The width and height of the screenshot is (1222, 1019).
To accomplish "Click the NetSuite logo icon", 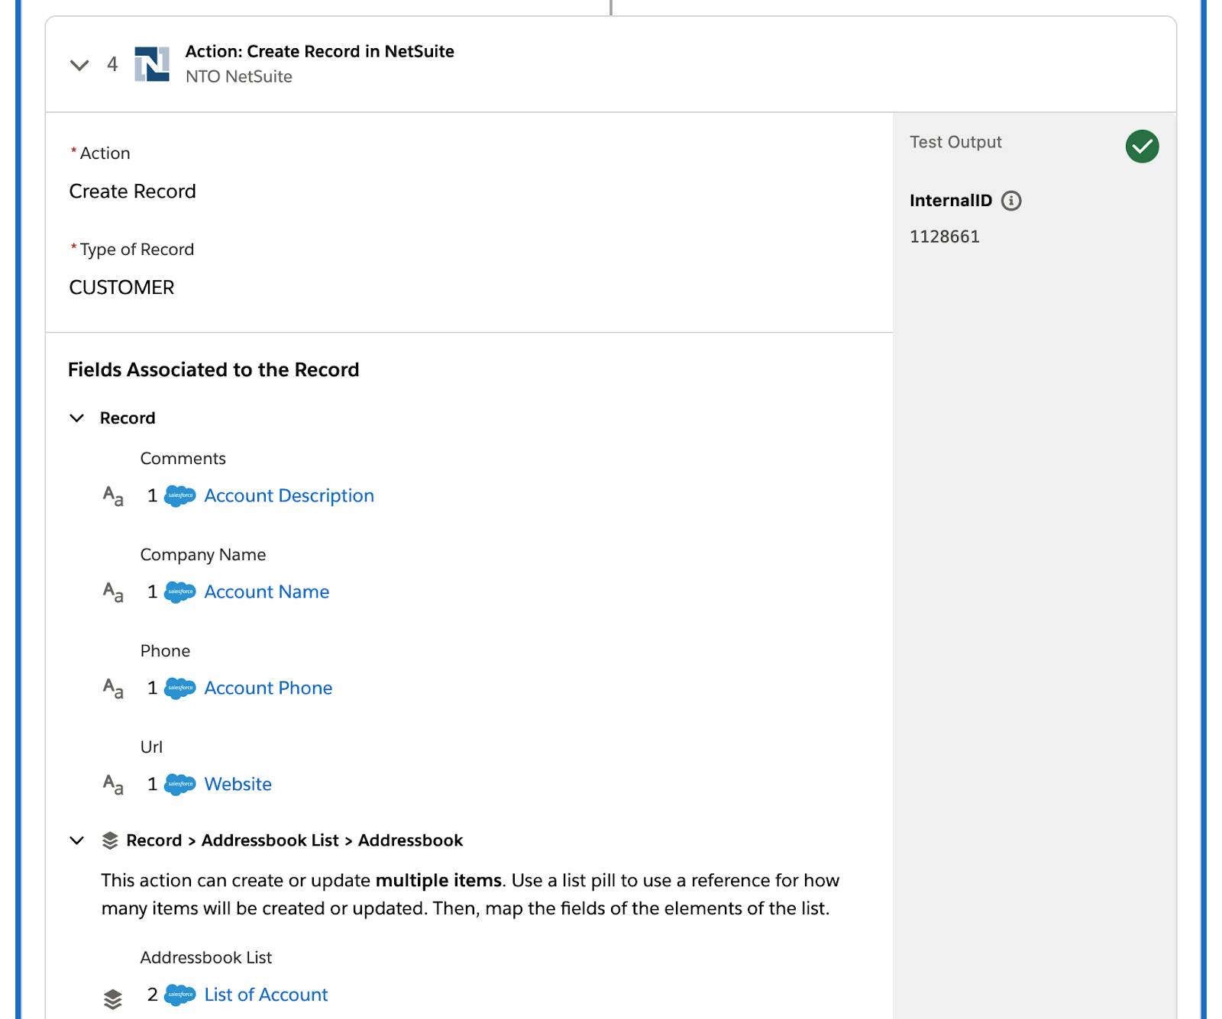I will click(152, 64).
